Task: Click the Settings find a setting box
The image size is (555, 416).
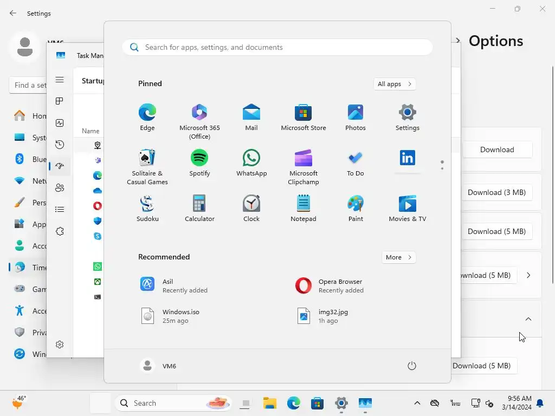Action: click(28, 85)
